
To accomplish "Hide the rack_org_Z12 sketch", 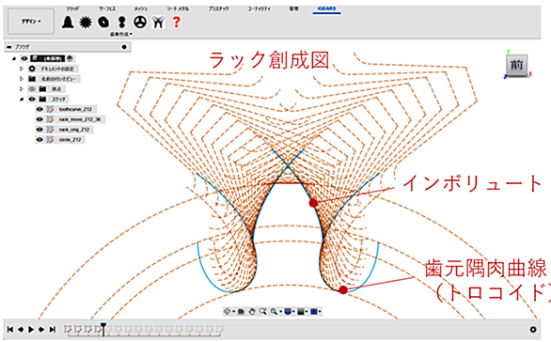I will 39,130.
